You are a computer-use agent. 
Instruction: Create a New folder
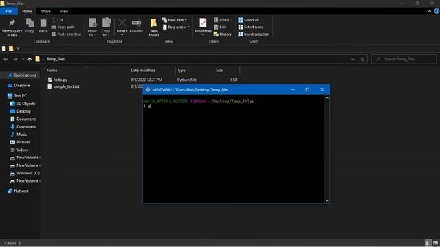click(154, 27)
